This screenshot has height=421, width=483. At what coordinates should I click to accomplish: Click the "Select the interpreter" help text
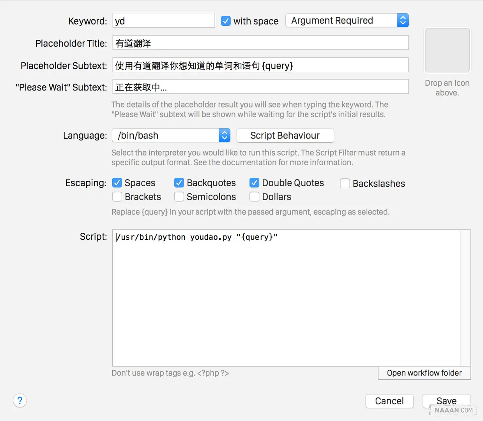point(258,157)
